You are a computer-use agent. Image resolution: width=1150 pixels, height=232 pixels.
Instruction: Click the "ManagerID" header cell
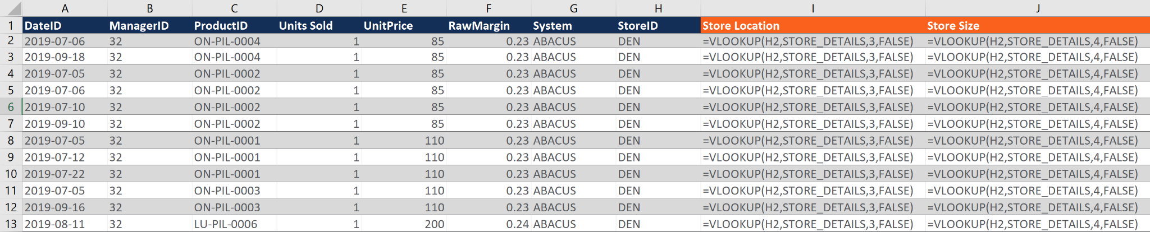coord(149,26)
